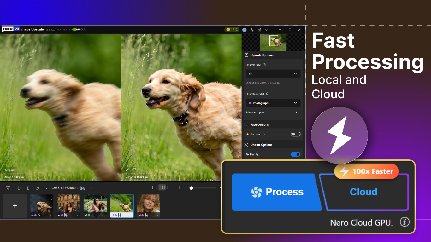Open the Photograph upscale model dropdown

[x=273, y=103]
